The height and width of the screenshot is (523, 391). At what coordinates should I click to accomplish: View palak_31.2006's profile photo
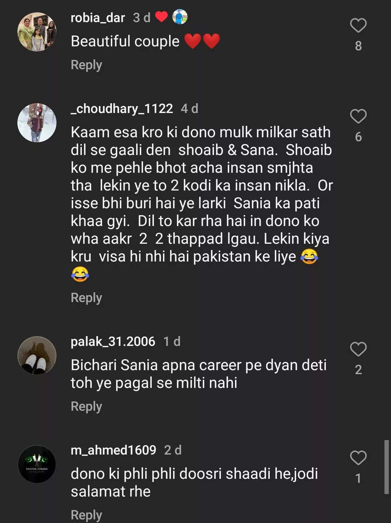37,355
